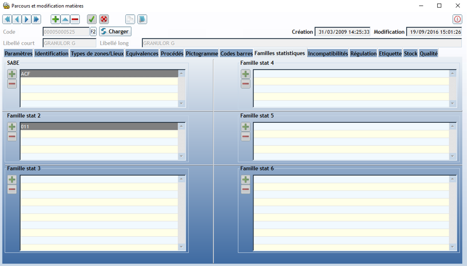Click the blue document paste icon
This screenshot has height=266, width=467.
coord(142,20)
